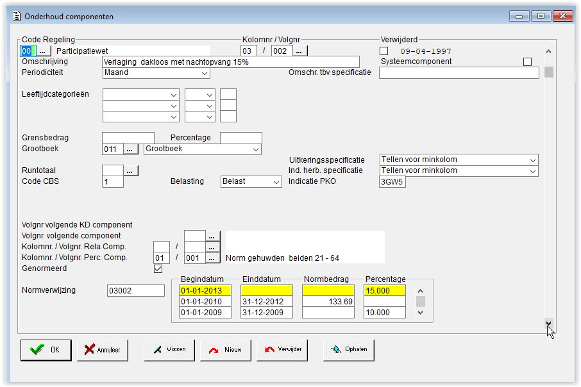Image resolution: width=581 pixels, height=387 pixels.
Task: Select Normbedrag cell 133.69
Action: [328, 302]
